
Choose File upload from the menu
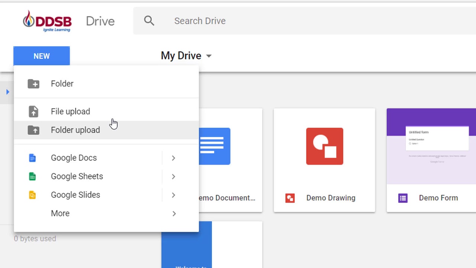pyautogui.click(x=106, y=112)
